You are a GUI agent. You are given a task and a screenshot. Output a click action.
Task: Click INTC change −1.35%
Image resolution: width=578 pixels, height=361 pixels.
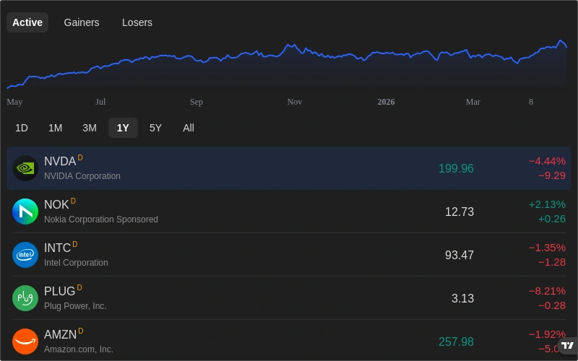[547, 248]
